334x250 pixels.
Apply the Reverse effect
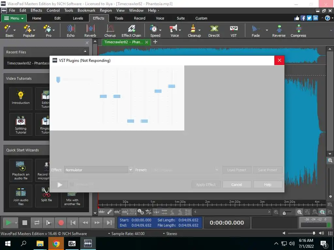click(279, 31)
